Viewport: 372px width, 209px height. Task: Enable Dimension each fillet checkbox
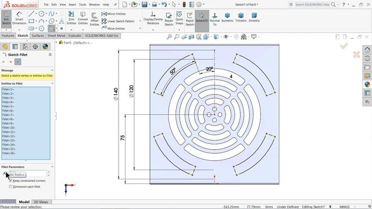[10, 187]
